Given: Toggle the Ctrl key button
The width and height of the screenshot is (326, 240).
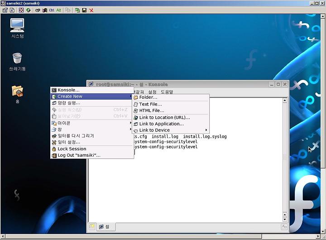Looking at the screenshot, I should [x=52, y=10].
